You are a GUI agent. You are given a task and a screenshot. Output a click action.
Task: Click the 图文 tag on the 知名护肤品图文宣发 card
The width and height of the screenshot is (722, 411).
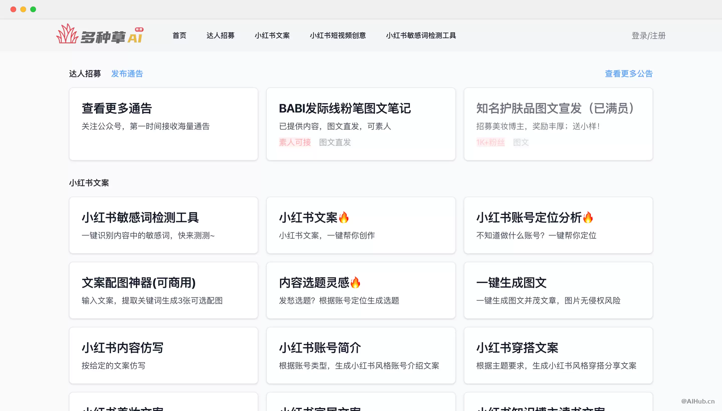tap(521, 142)
